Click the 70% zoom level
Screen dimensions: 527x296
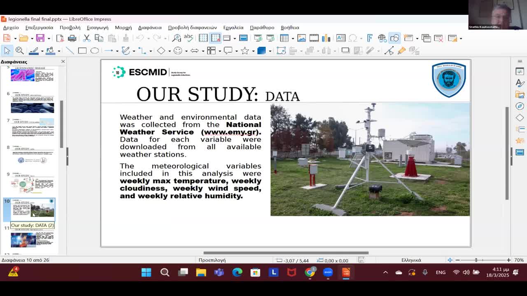[519, 260]
